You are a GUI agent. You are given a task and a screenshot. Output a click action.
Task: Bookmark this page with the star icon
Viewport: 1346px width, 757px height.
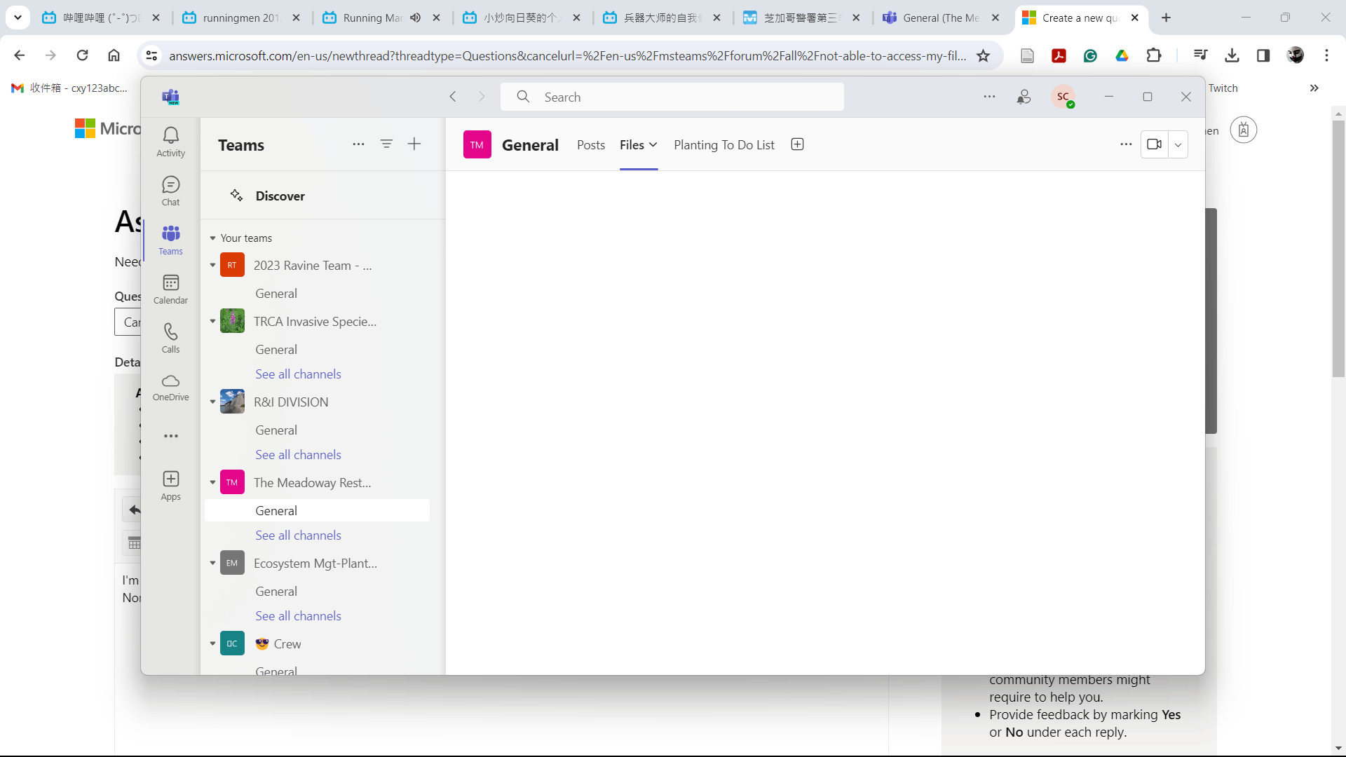[x=983, y=55]
